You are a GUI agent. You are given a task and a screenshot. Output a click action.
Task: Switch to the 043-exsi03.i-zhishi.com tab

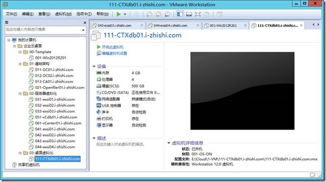tap(114, 26)
